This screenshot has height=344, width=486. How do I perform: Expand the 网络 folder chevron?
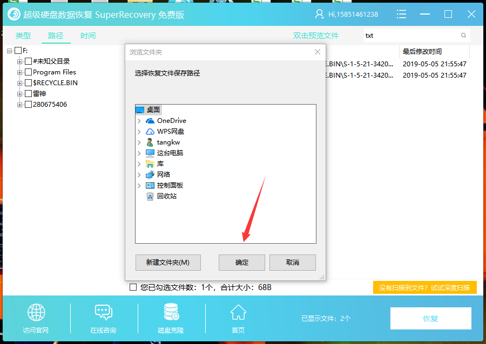click(x=139, y=175)
